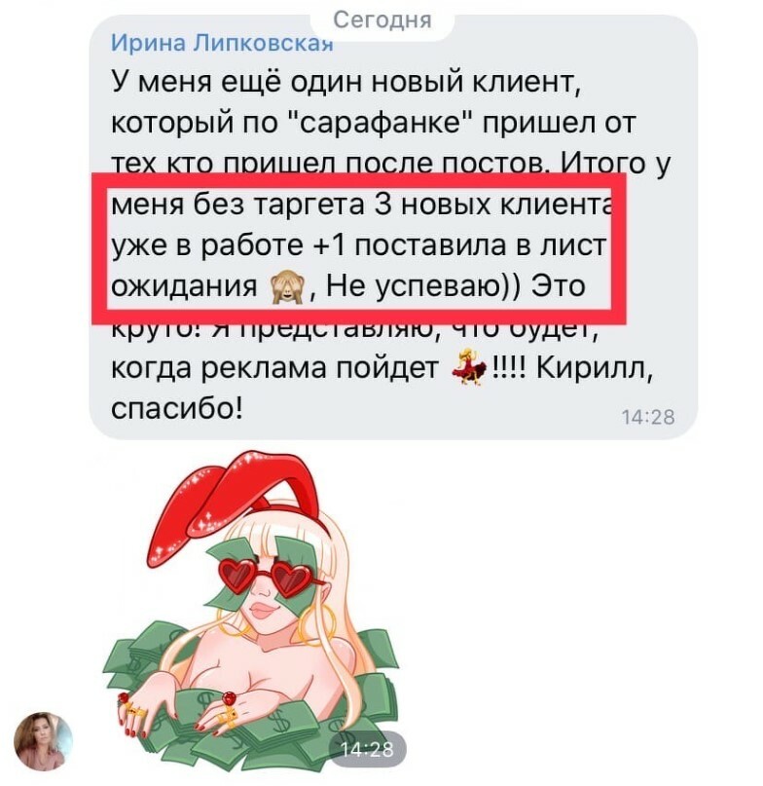The width and height of the screenshot is (763, 786).
Task: Click the Сегодня date label
Action: click(x=382, y=20)
